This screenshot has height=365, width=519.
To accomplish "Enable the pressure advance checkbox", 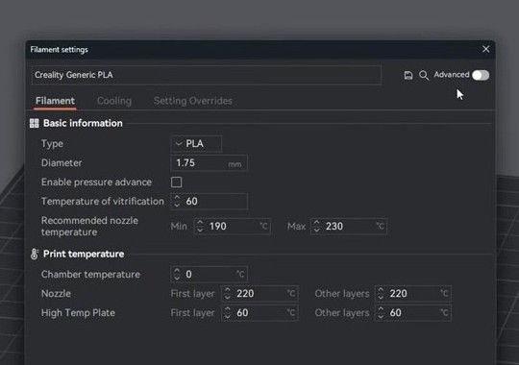I will 177,182.
